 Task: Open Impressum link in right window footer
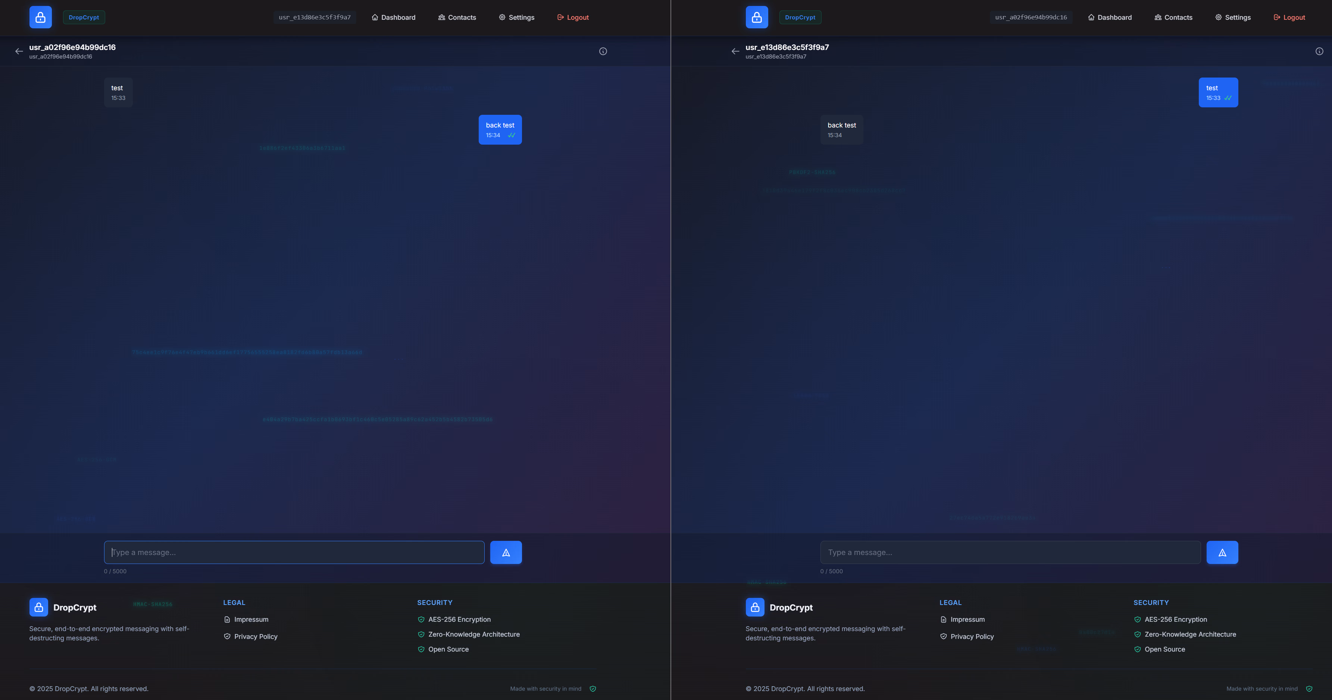point(962,619)
